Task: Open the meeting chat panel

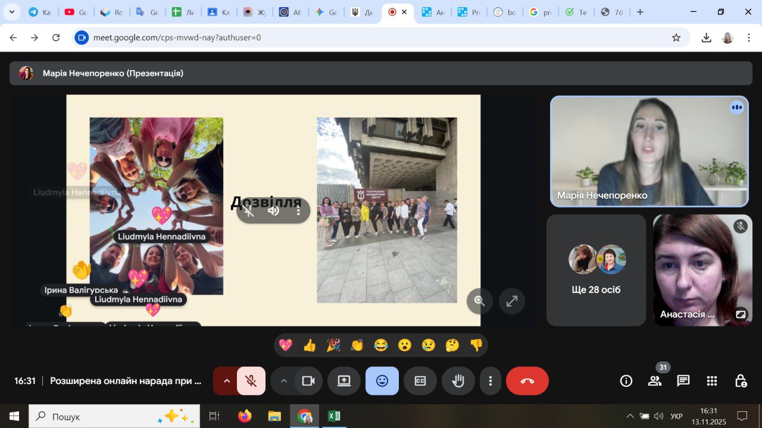Action: (683, 381)
